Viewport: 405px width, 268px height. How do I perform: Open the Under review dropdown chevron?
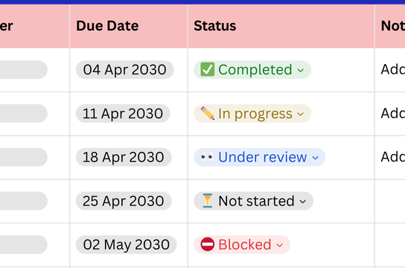(x=316, y=158)
